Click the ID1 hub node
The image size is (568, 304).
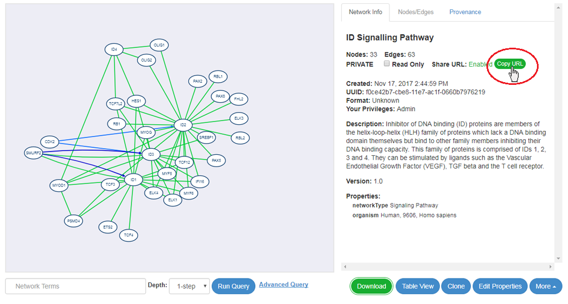click(x=133, y=180)
